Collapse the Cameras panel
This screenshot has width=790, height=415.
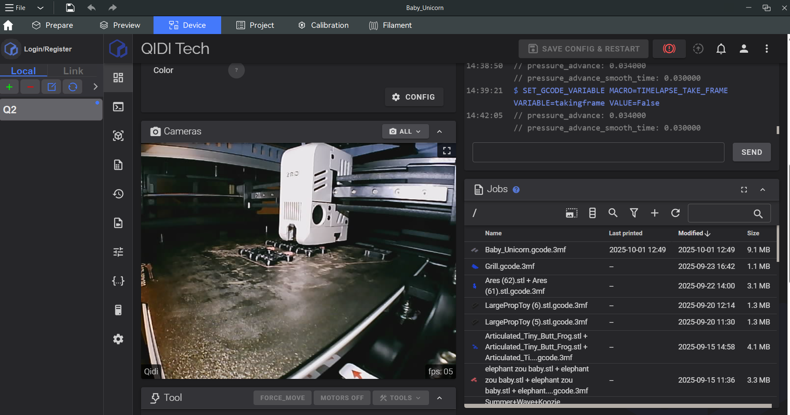coord(439,132)
